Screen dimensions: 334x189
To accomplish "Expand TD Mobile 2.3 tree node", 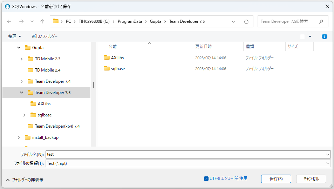I will click(x=21, y=59).
